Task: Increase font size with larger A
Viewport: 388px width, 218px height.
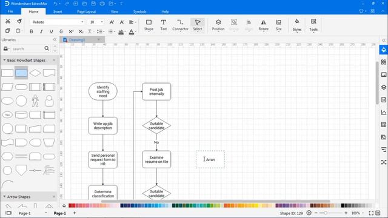Action: point(112,22)
